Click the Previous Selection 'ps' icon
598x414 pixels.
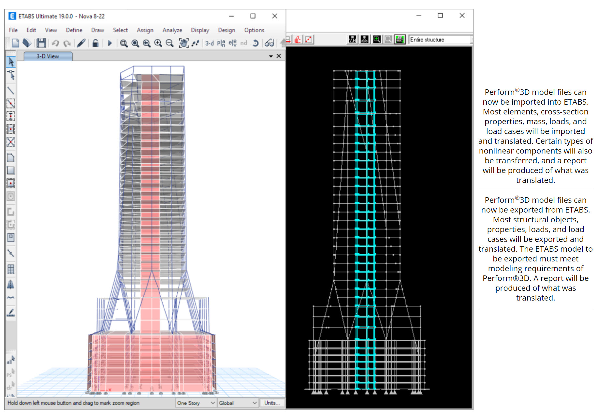click(x=11, y=373)
